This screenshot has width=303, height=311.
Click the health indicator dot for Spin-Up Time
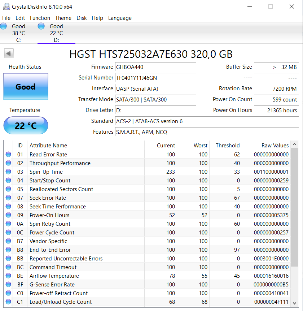point(8,172)
